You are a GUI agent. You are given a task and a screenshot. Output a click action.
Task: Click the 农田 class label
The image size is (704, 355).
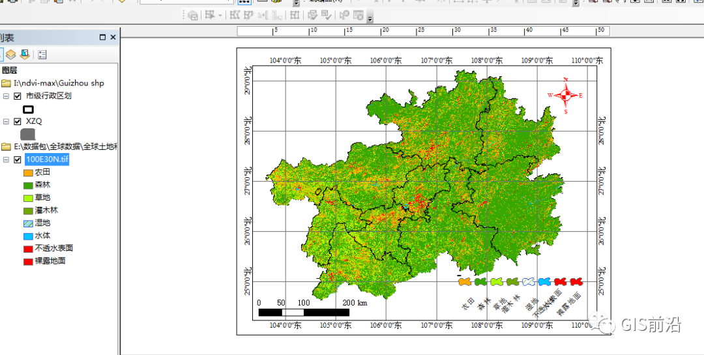[42, 172]
